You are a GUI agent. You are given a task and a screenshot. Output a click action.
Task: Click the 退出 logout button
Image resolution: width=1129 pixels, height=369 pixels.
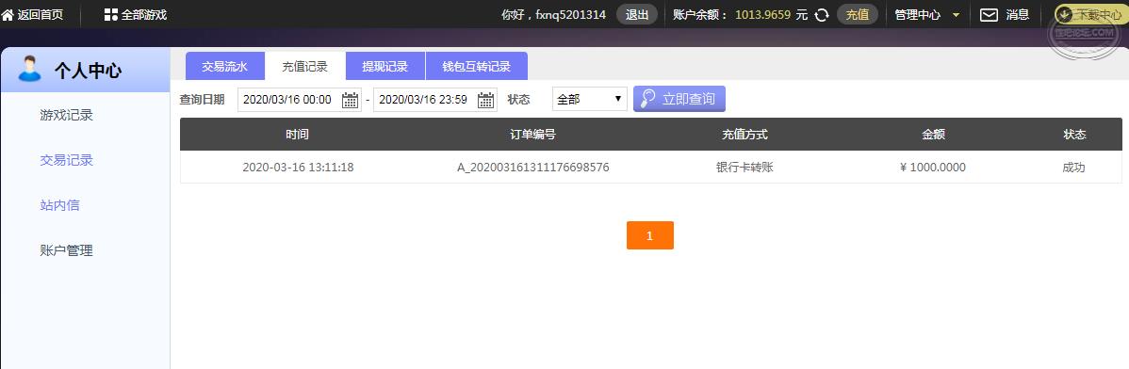pyautogui.click(x=636, y=14)
